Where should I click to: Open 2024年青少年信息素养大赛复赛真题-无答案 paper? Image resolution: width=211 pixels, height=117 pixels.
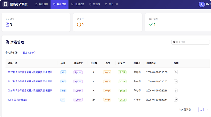(30, 91)
